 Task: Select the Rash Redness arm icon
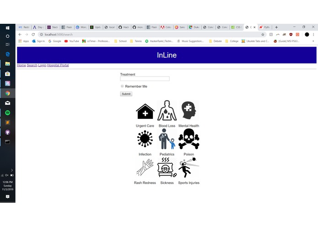145,167
